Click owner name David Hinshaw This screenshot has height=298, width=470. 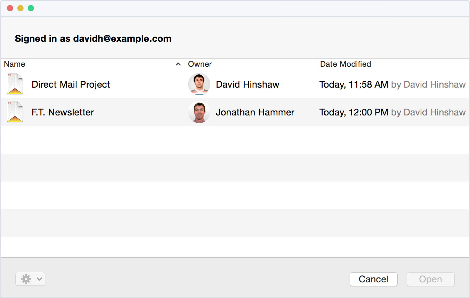click(x=248, y=84)
